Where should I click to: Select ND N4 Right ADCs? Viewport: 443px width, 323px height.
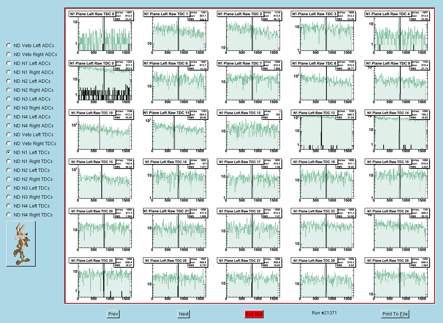click(x=9, y=125)
